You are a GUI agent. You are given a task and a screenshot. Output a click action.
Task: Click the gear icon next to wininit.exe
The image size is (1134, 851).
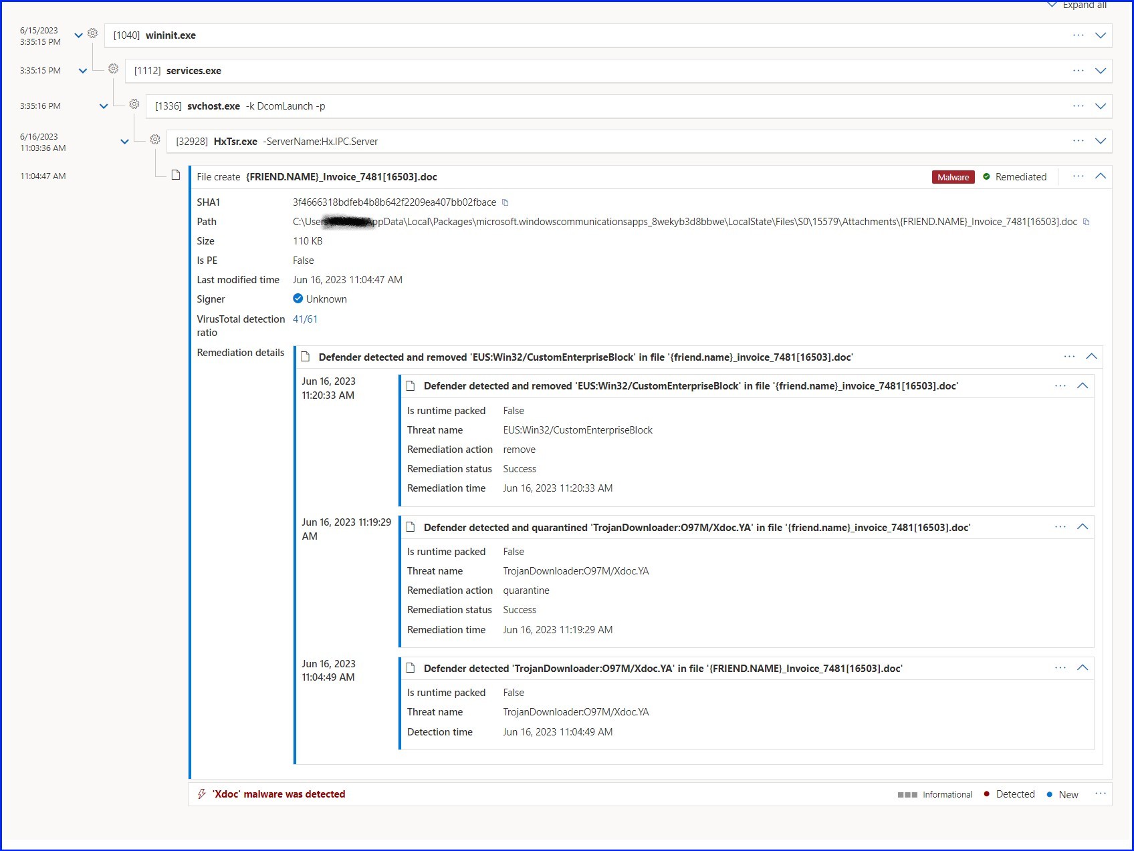tap(92, 34)
